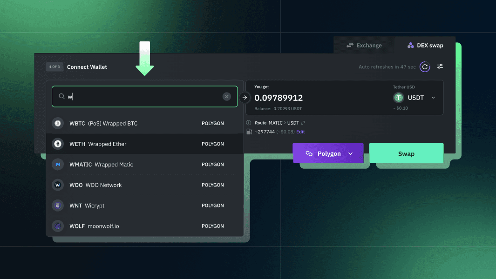Viewport: 496px width, 279px height.
Task: Click the USDT Tether coin icon
Action: click(x=398, y=98)
